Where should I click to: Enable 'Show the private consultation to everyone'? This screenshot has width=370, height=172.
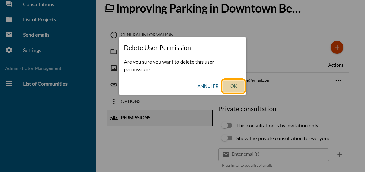point(227,138)
